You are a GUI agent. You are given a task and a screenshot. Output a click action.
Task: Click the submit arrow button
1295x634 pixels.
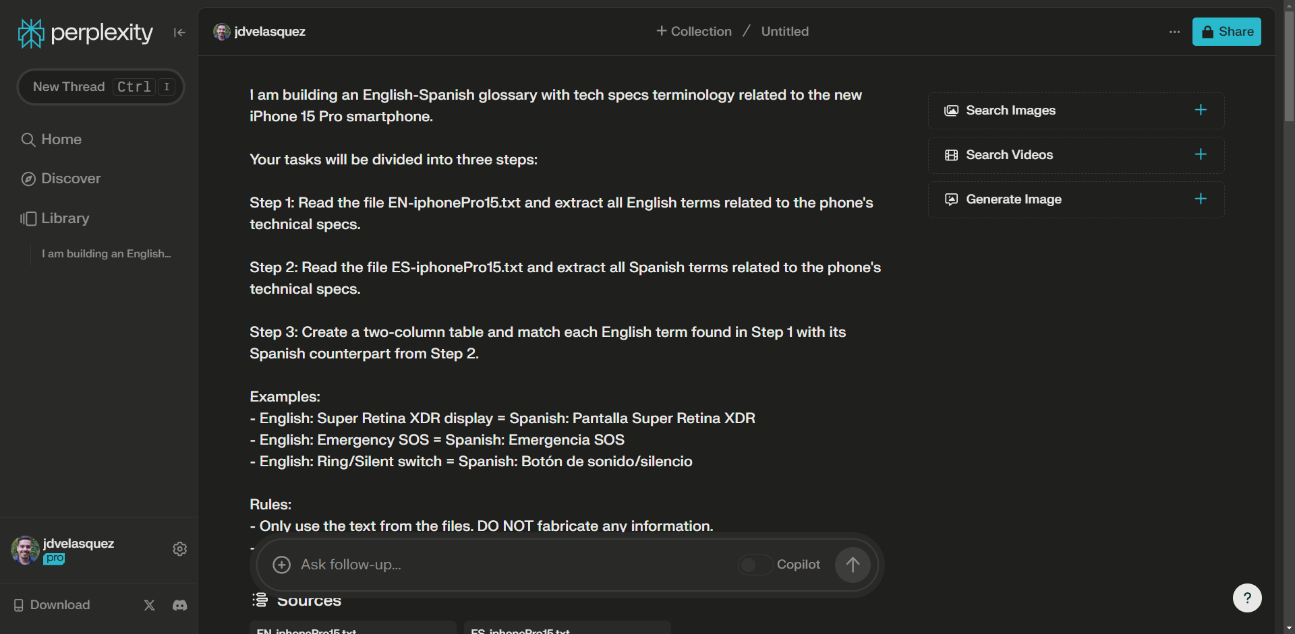click(x=853, y=565)
